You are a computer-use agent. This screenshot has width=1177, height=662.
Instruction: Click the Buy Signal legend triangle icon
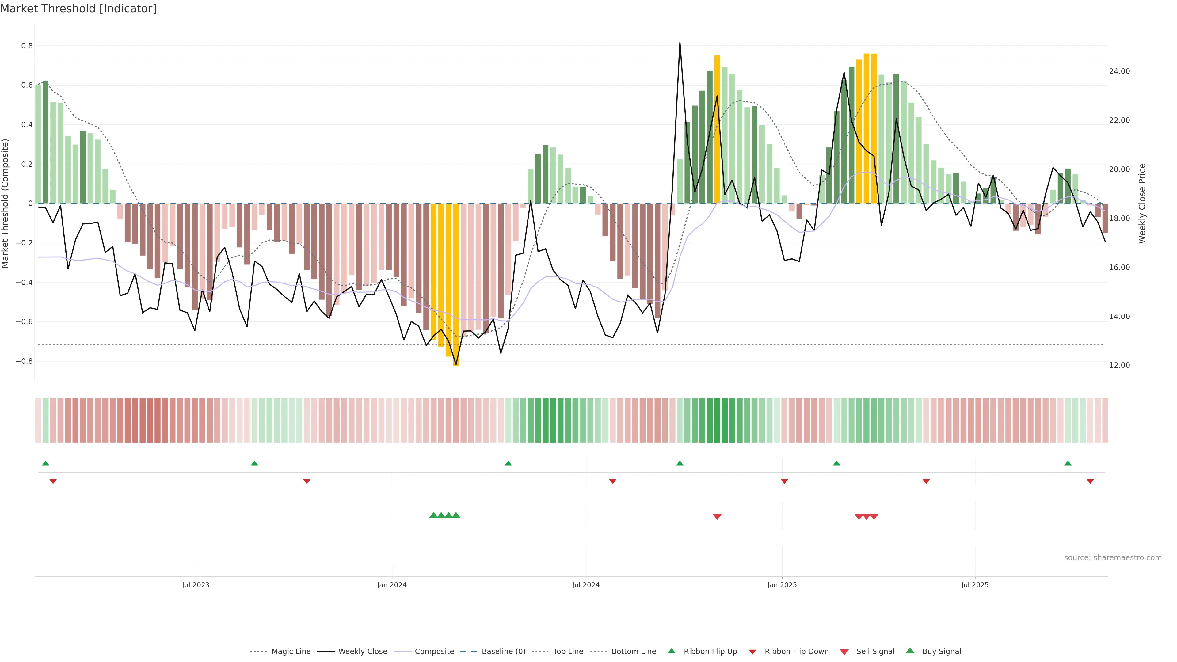(910, 651)
